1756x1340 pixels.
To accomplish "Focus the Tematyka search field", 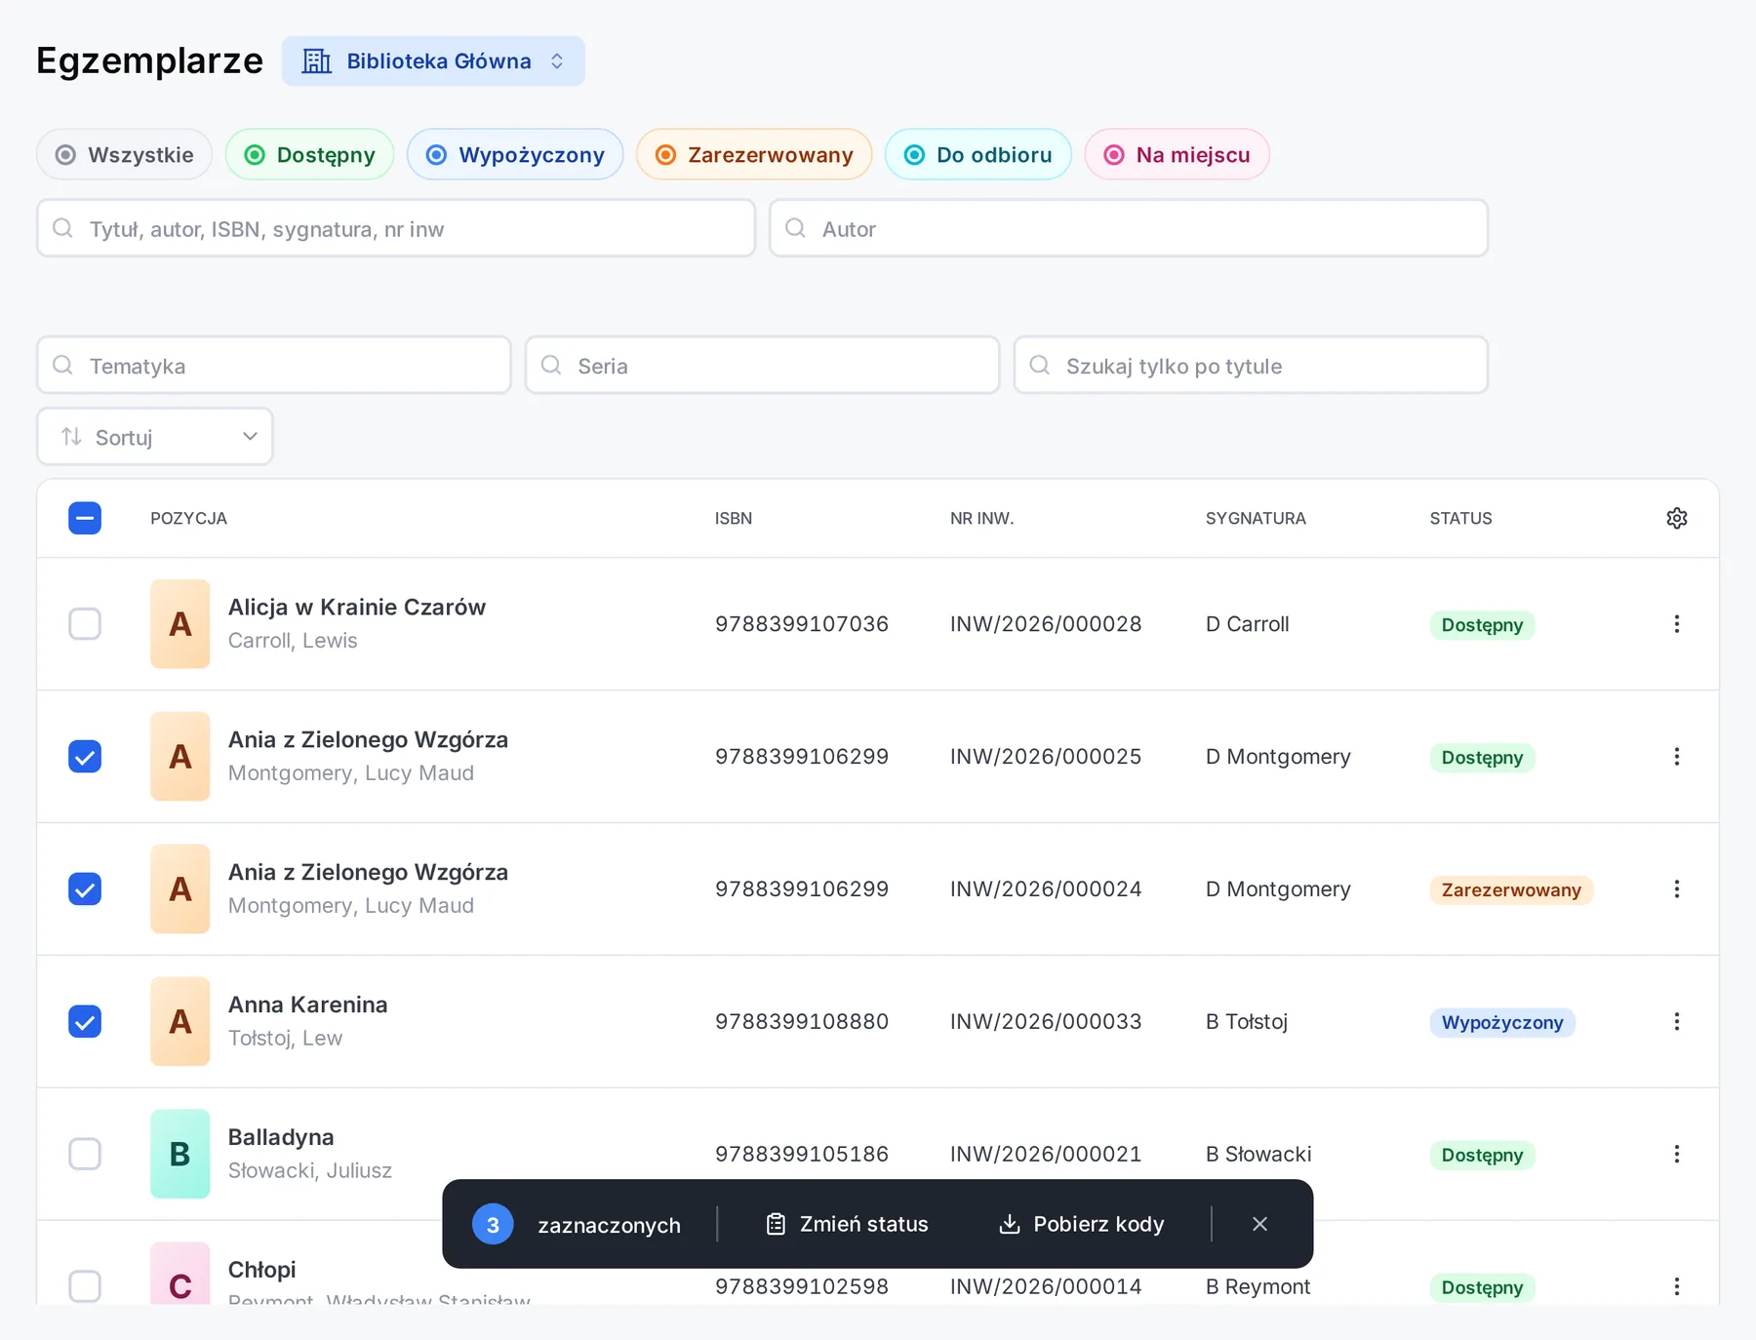I will click(x=274, y=366).
